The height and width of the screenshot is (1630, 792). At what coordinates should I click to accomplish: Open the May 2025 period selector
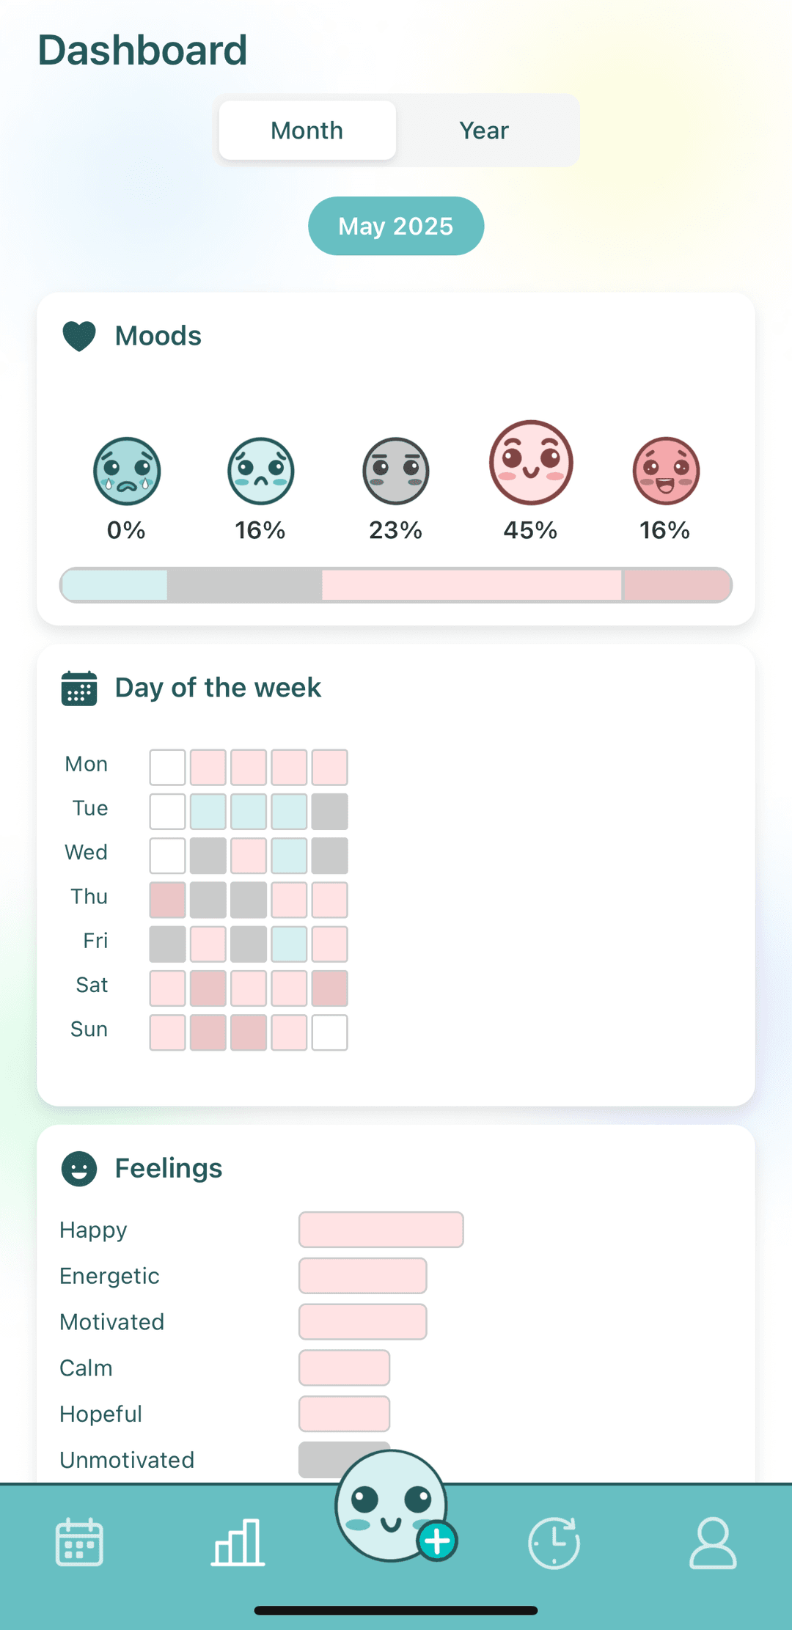[395, 226]
